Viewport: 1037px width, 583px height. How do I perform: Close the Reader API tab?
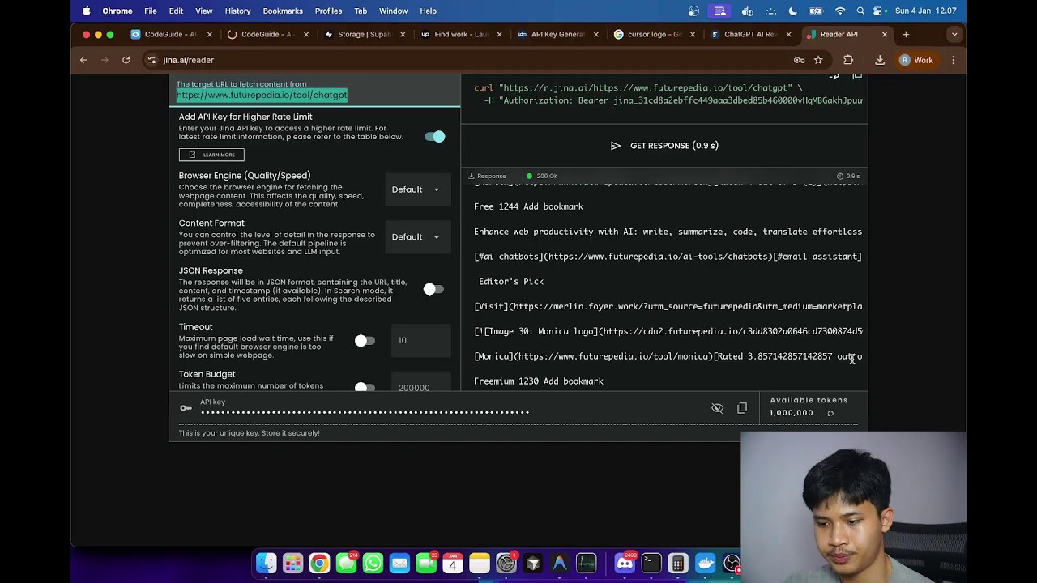pyautogui.click(x=885, y=34)
